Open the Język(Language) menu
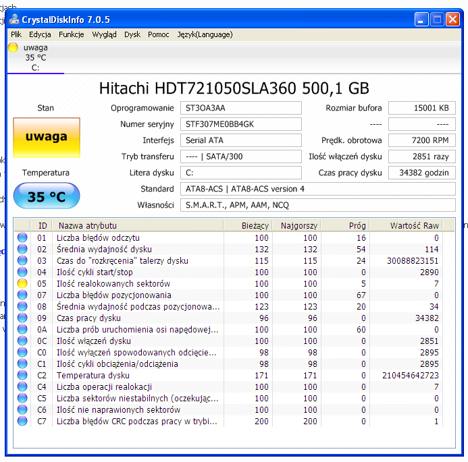The width and height of the screenshot is (468, 462). coord(205,34)
